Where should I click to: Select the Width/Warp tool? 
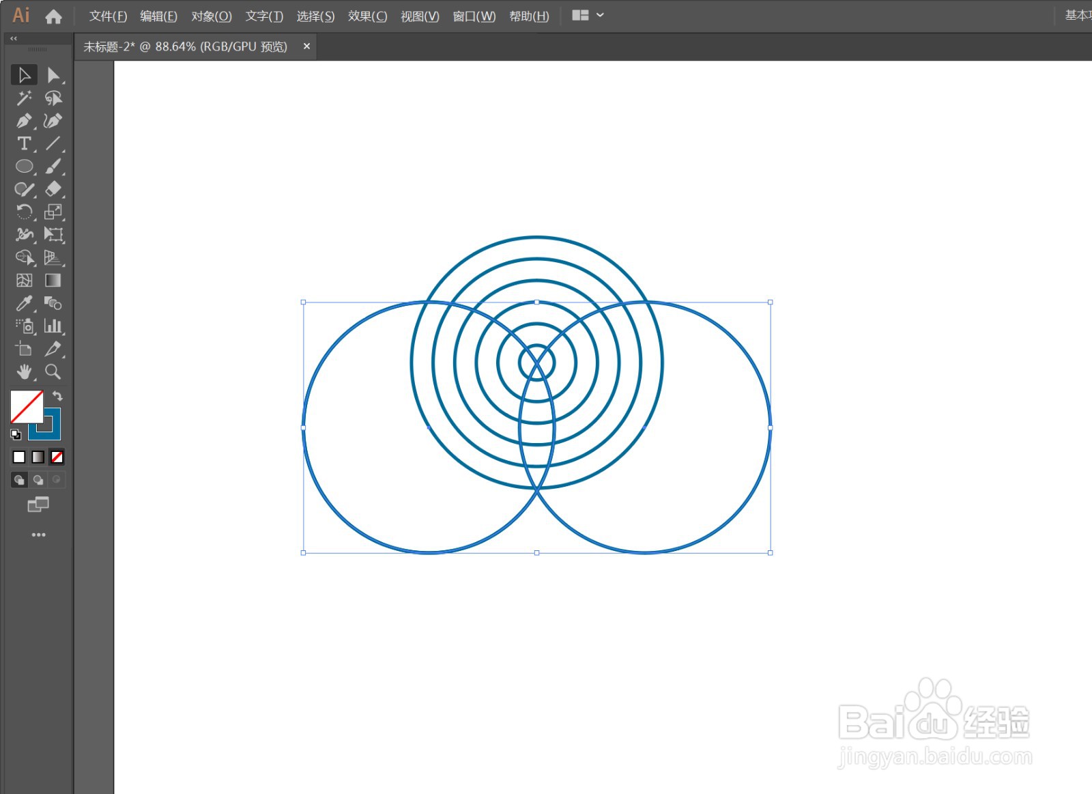coord(24,235)
